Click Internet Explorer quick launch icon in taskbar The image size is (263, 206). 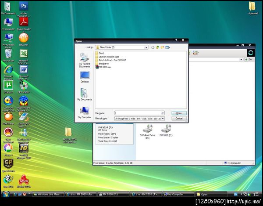[x=15, y=194]
